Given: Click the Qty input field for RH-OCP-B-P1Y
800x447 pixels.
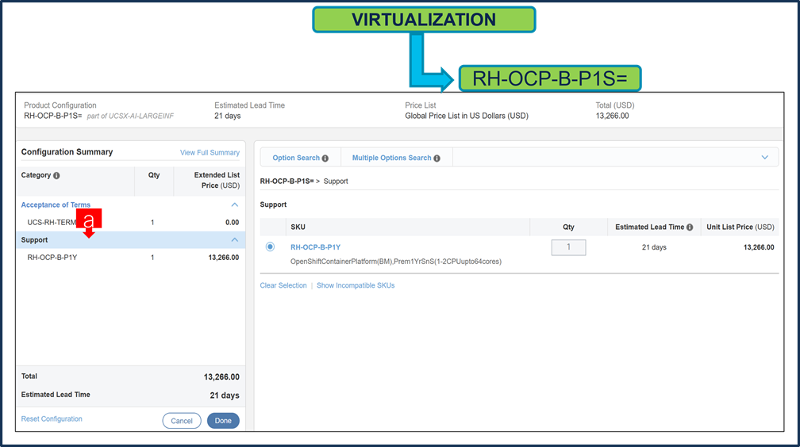Looking at the screenshot, I should coord(568,247).
